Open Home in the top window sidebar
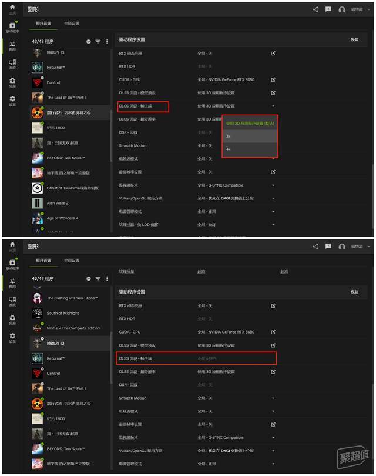Image resolution: width=376 pixels, height=476 pixels. click(12, 9)
